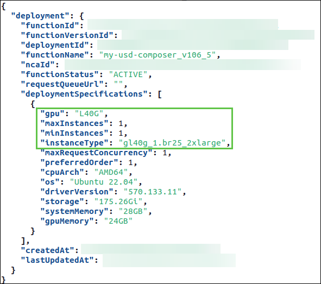Click the "deployment" key text
Viewport: 321px width, 284px height.
pyautogui.click(x=40, y=16)
